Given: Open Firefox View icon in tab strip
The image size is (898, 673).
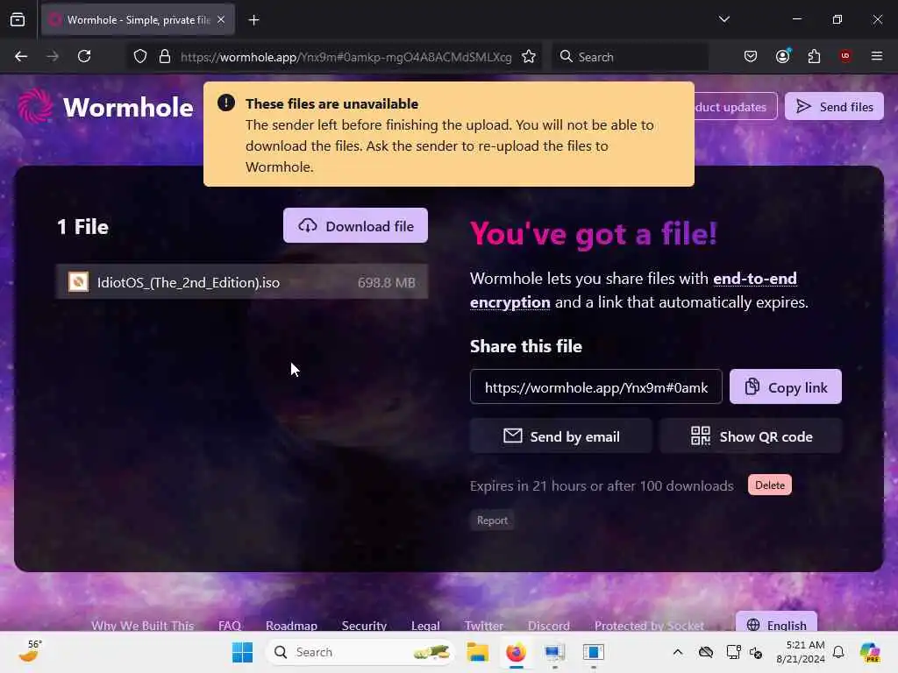Looking at the screenshot, I should point(18,20).
